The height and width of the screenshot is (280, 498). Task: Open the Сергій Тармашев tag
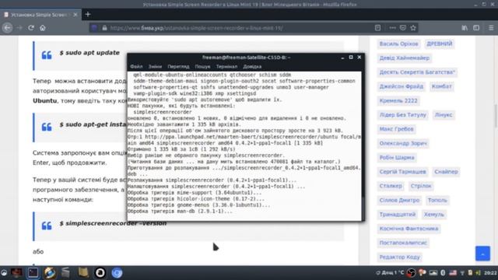pyautogui.click(x=402, y=172)
